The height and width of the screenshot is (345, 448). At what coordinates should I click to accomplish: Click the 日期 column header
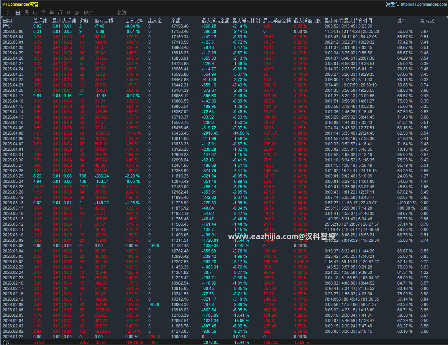tap(7, 21)
